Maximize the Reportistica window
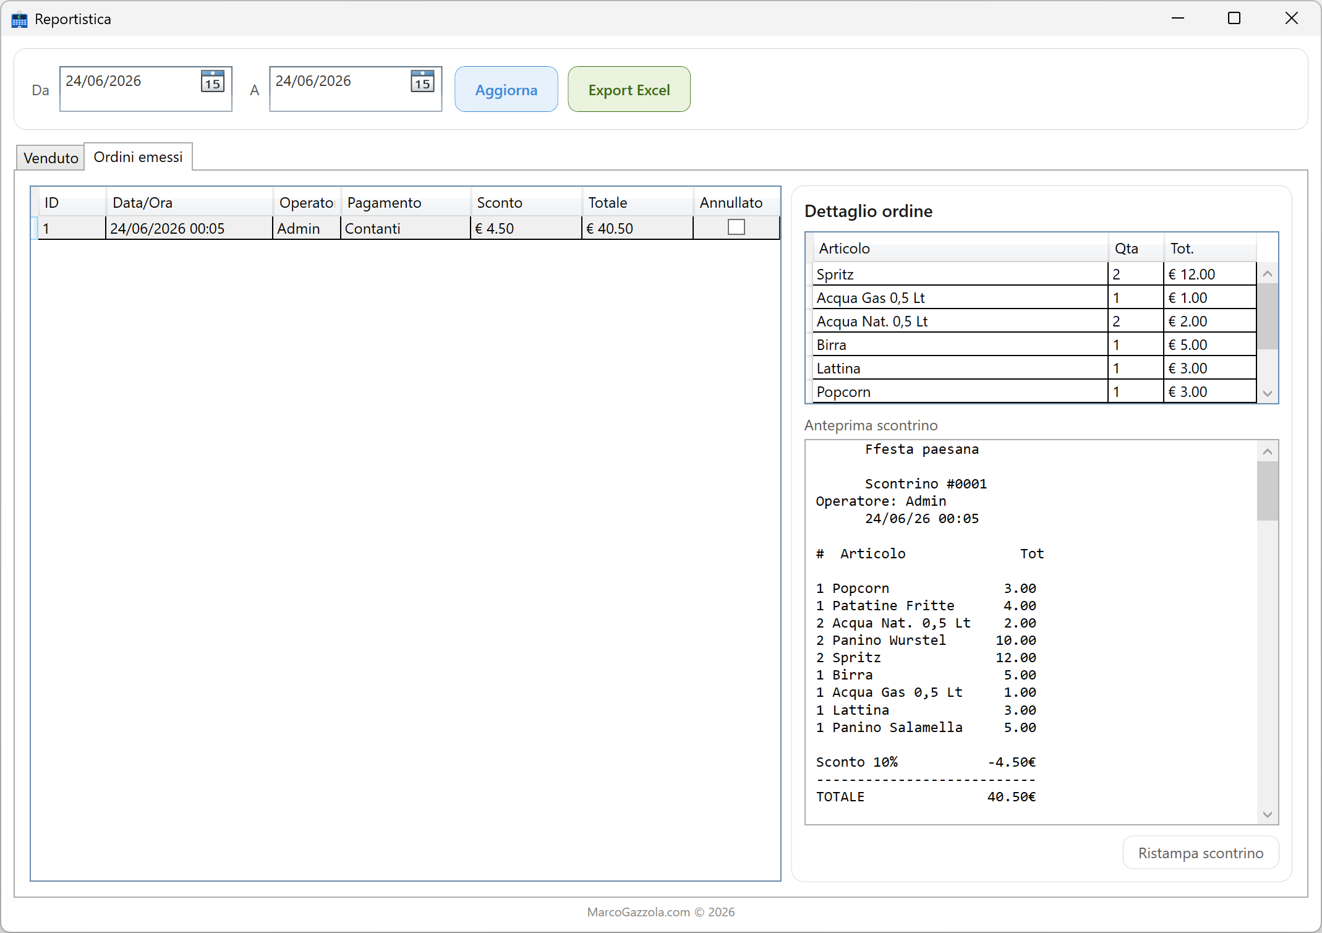Viewport: 1322px width, 933px height. [x=1234, y=19]
